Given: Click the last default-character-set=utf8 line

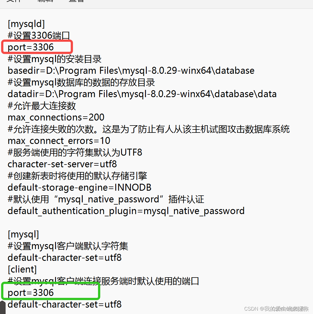Looking at the screenshot, I should click(65, 305).
